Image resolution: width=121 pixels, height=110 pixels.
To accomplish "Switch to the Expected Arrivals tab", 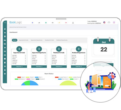I will pyautogui.click(x=24, y=40).
